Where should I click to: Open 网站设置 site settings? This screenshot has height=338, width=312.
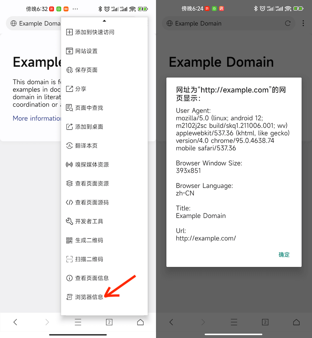point(86,51)
